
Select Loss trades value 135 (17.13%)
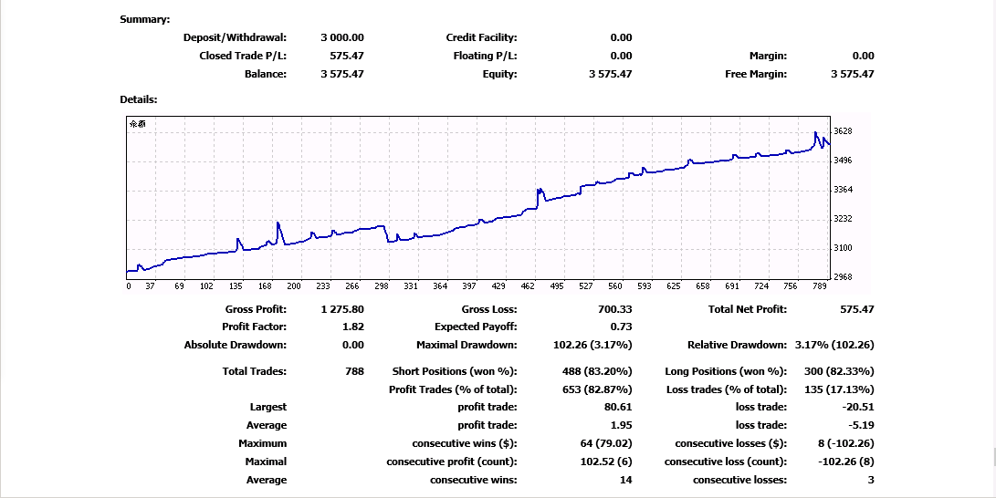pyautogui.click(x=839, y=389)
